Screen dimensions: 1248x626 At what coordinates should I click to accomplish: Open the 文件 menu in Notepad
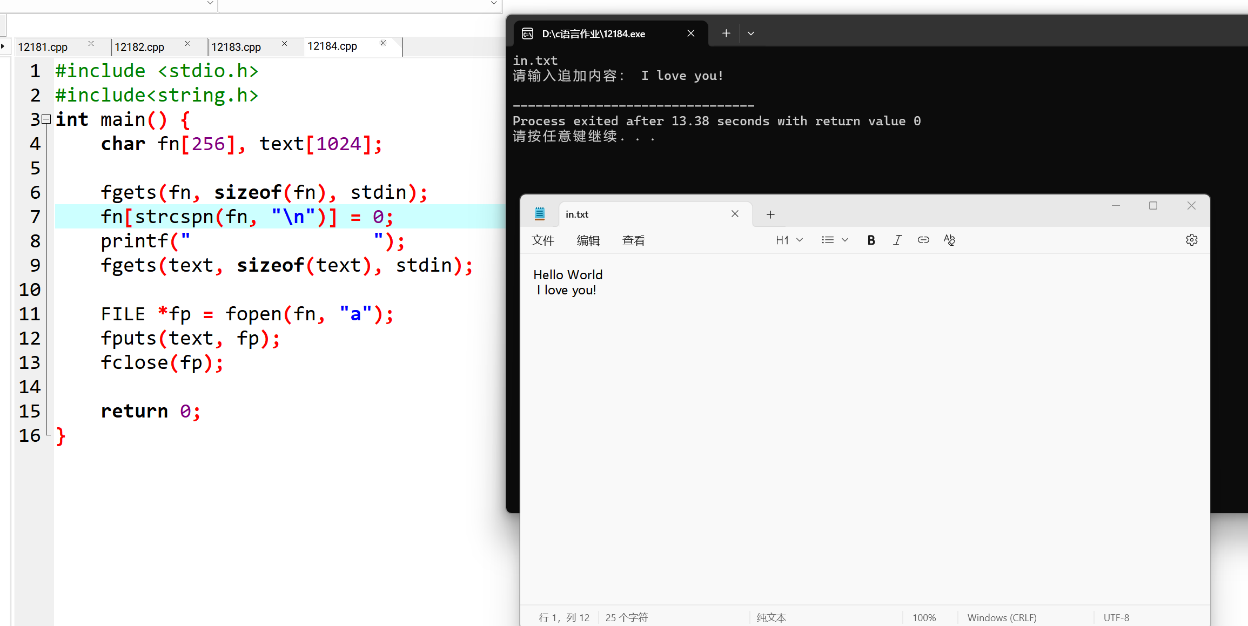coord(542,241)
